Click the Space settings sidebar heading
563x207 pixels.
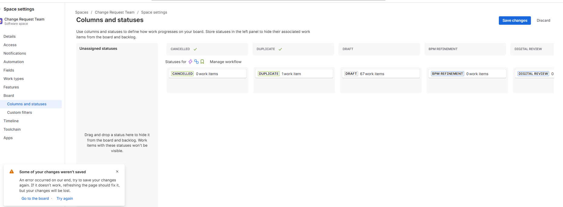coord(19,9)
